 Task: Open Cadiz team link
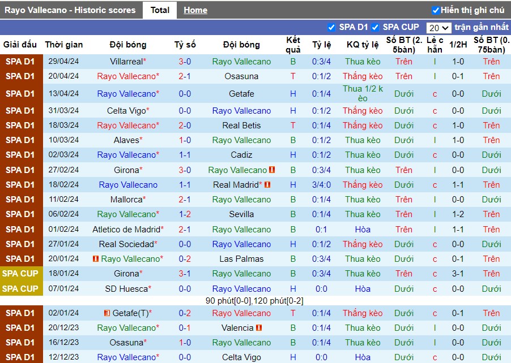point(241,155)
